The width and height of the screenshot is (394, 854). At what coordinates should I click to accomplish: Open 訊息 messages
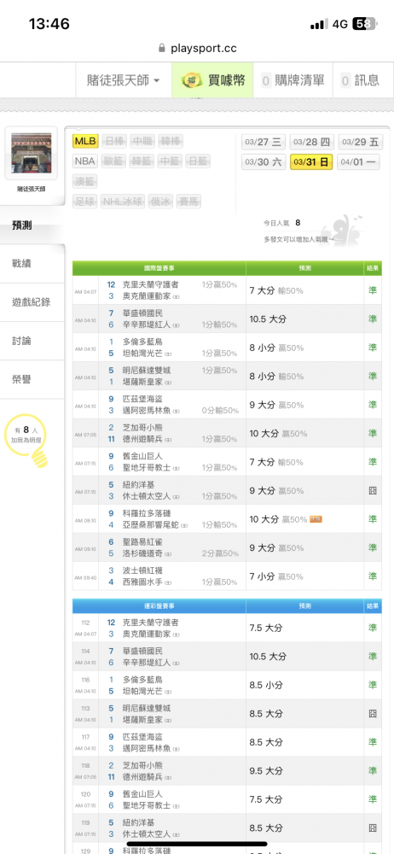tap(360, 80)
